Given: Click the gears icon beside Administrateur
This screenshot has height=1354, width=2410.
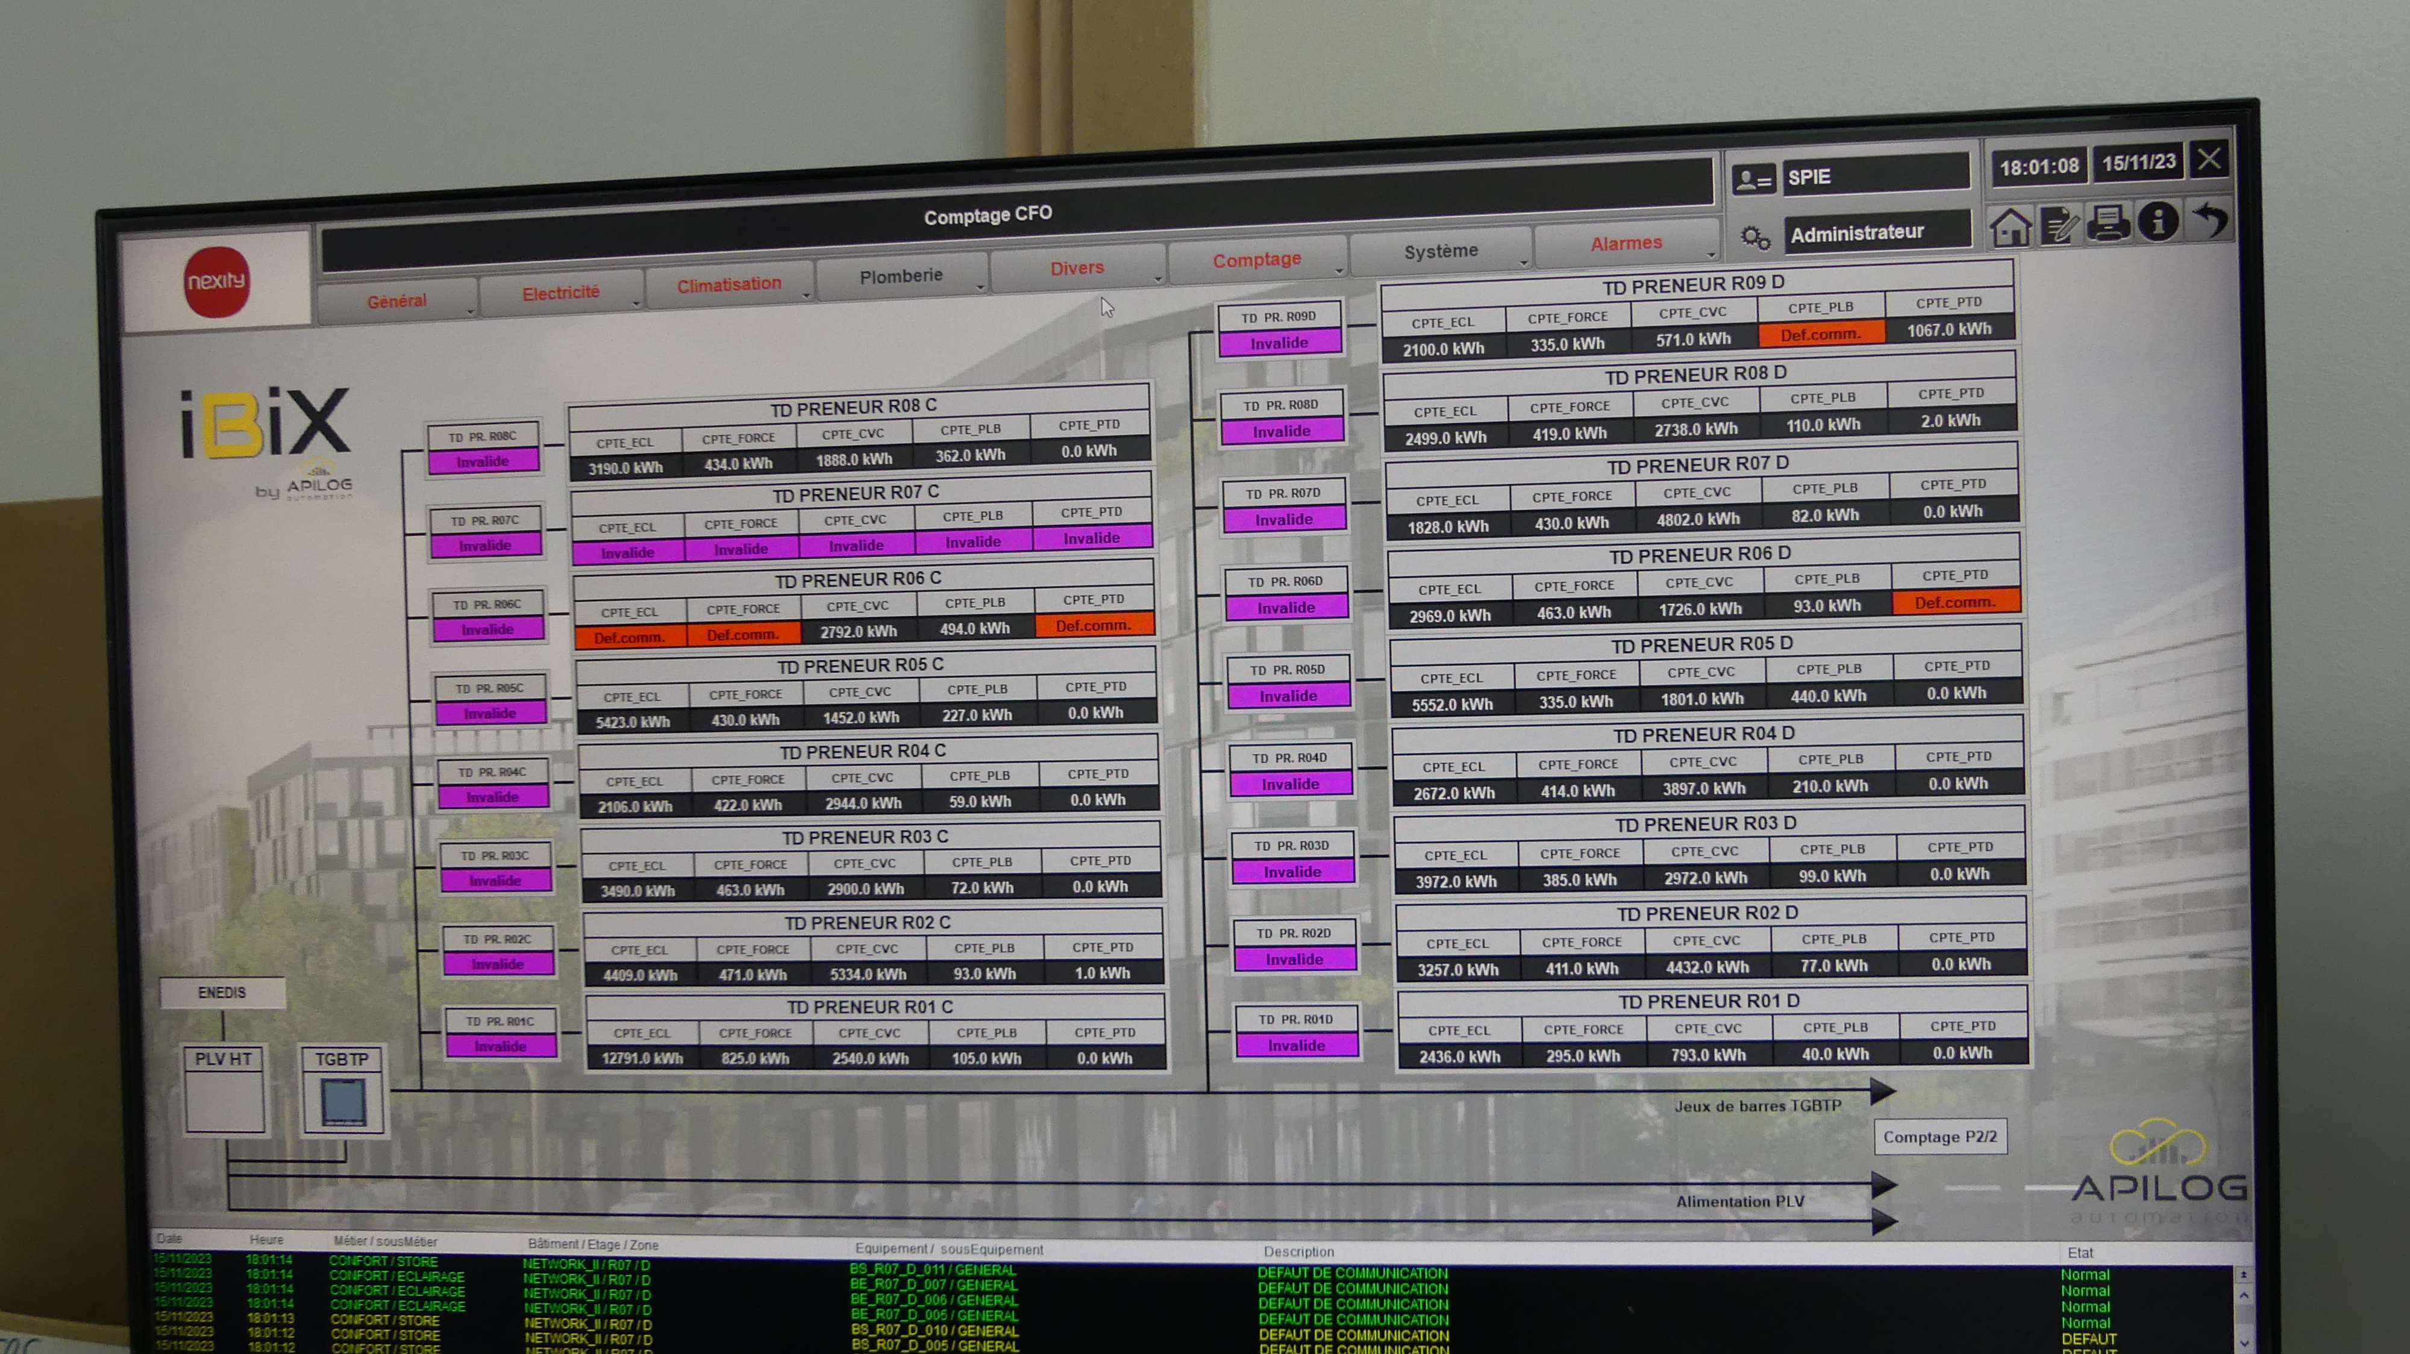Looking at the screenshot, I should point(1754,239).
